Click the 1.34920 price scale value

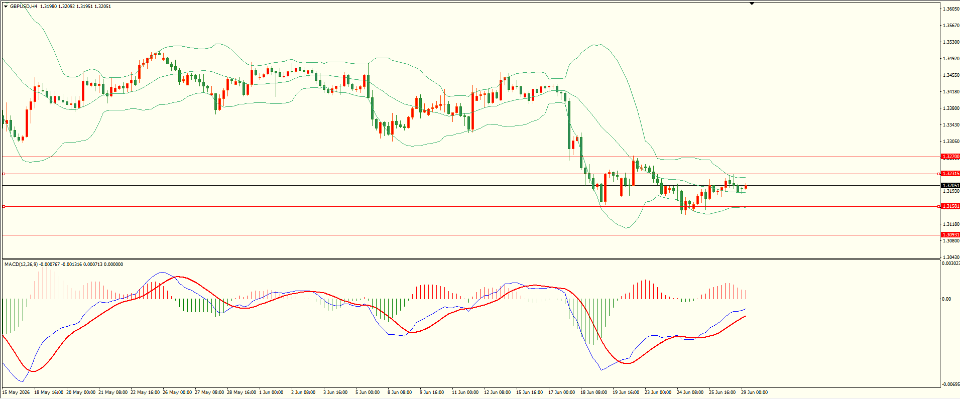coord(951,59)
